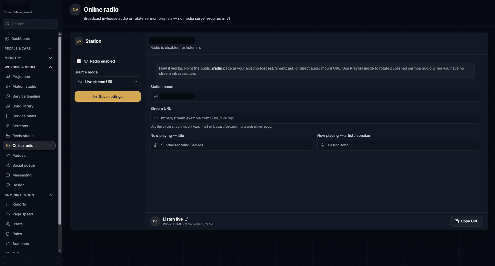Screen dimensions: 495x266
Task: Click the Save settings button
Action: pyautogui.click(x=108, y=97)
